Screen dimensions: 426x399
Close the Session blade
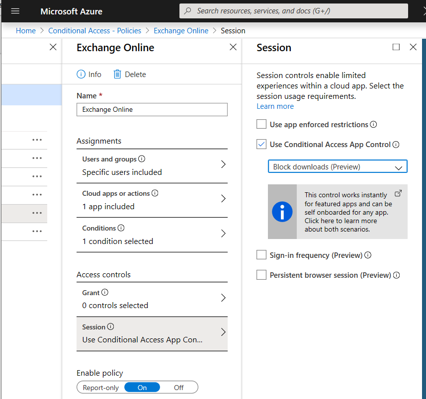pyautogui.click(x=413, y=47)
